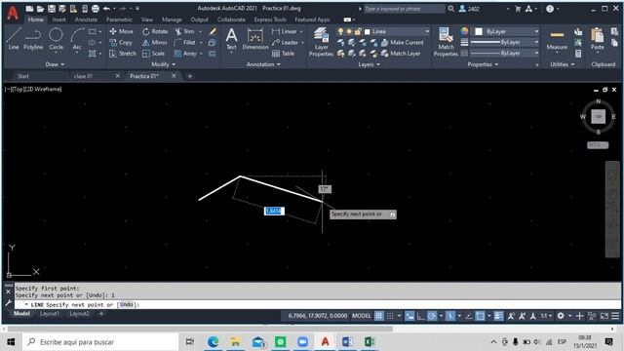Image resolution: width=624 pixels, height=351 pixels.
Task: Select the Dimension tool
Action: [x=255, y=39]
